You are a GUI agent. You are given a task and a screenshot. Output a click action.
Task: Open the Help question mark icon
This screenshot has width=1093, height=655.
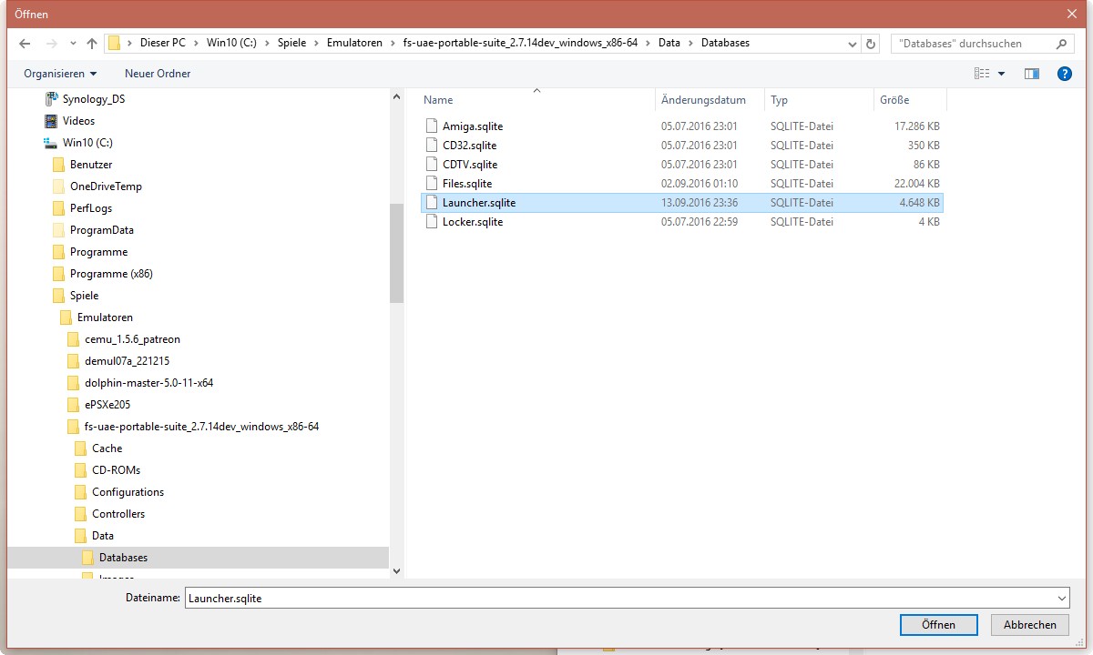click(x=1064, y=74)
